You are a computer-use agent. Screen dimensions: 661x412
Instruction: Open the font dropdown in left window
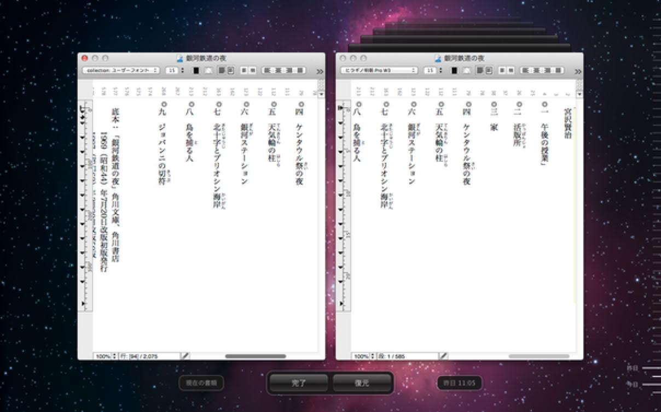click(x=120, y=70)
